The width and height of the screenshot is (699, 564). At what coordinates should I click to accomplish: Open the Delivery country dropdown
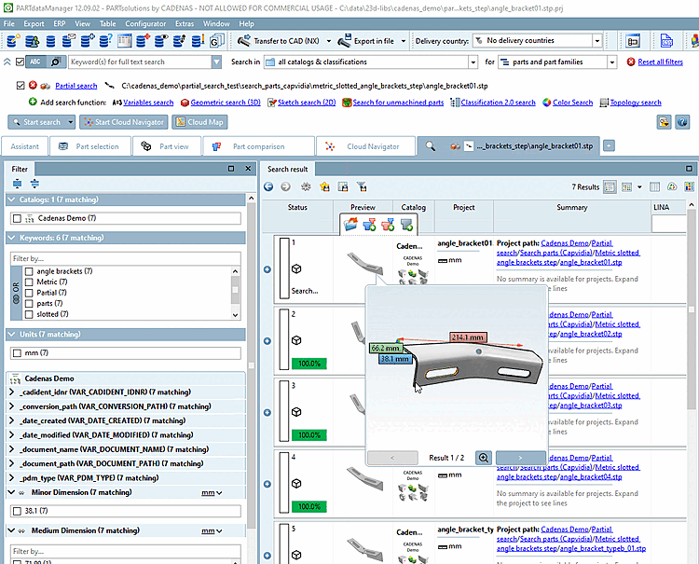pos(596,41)
